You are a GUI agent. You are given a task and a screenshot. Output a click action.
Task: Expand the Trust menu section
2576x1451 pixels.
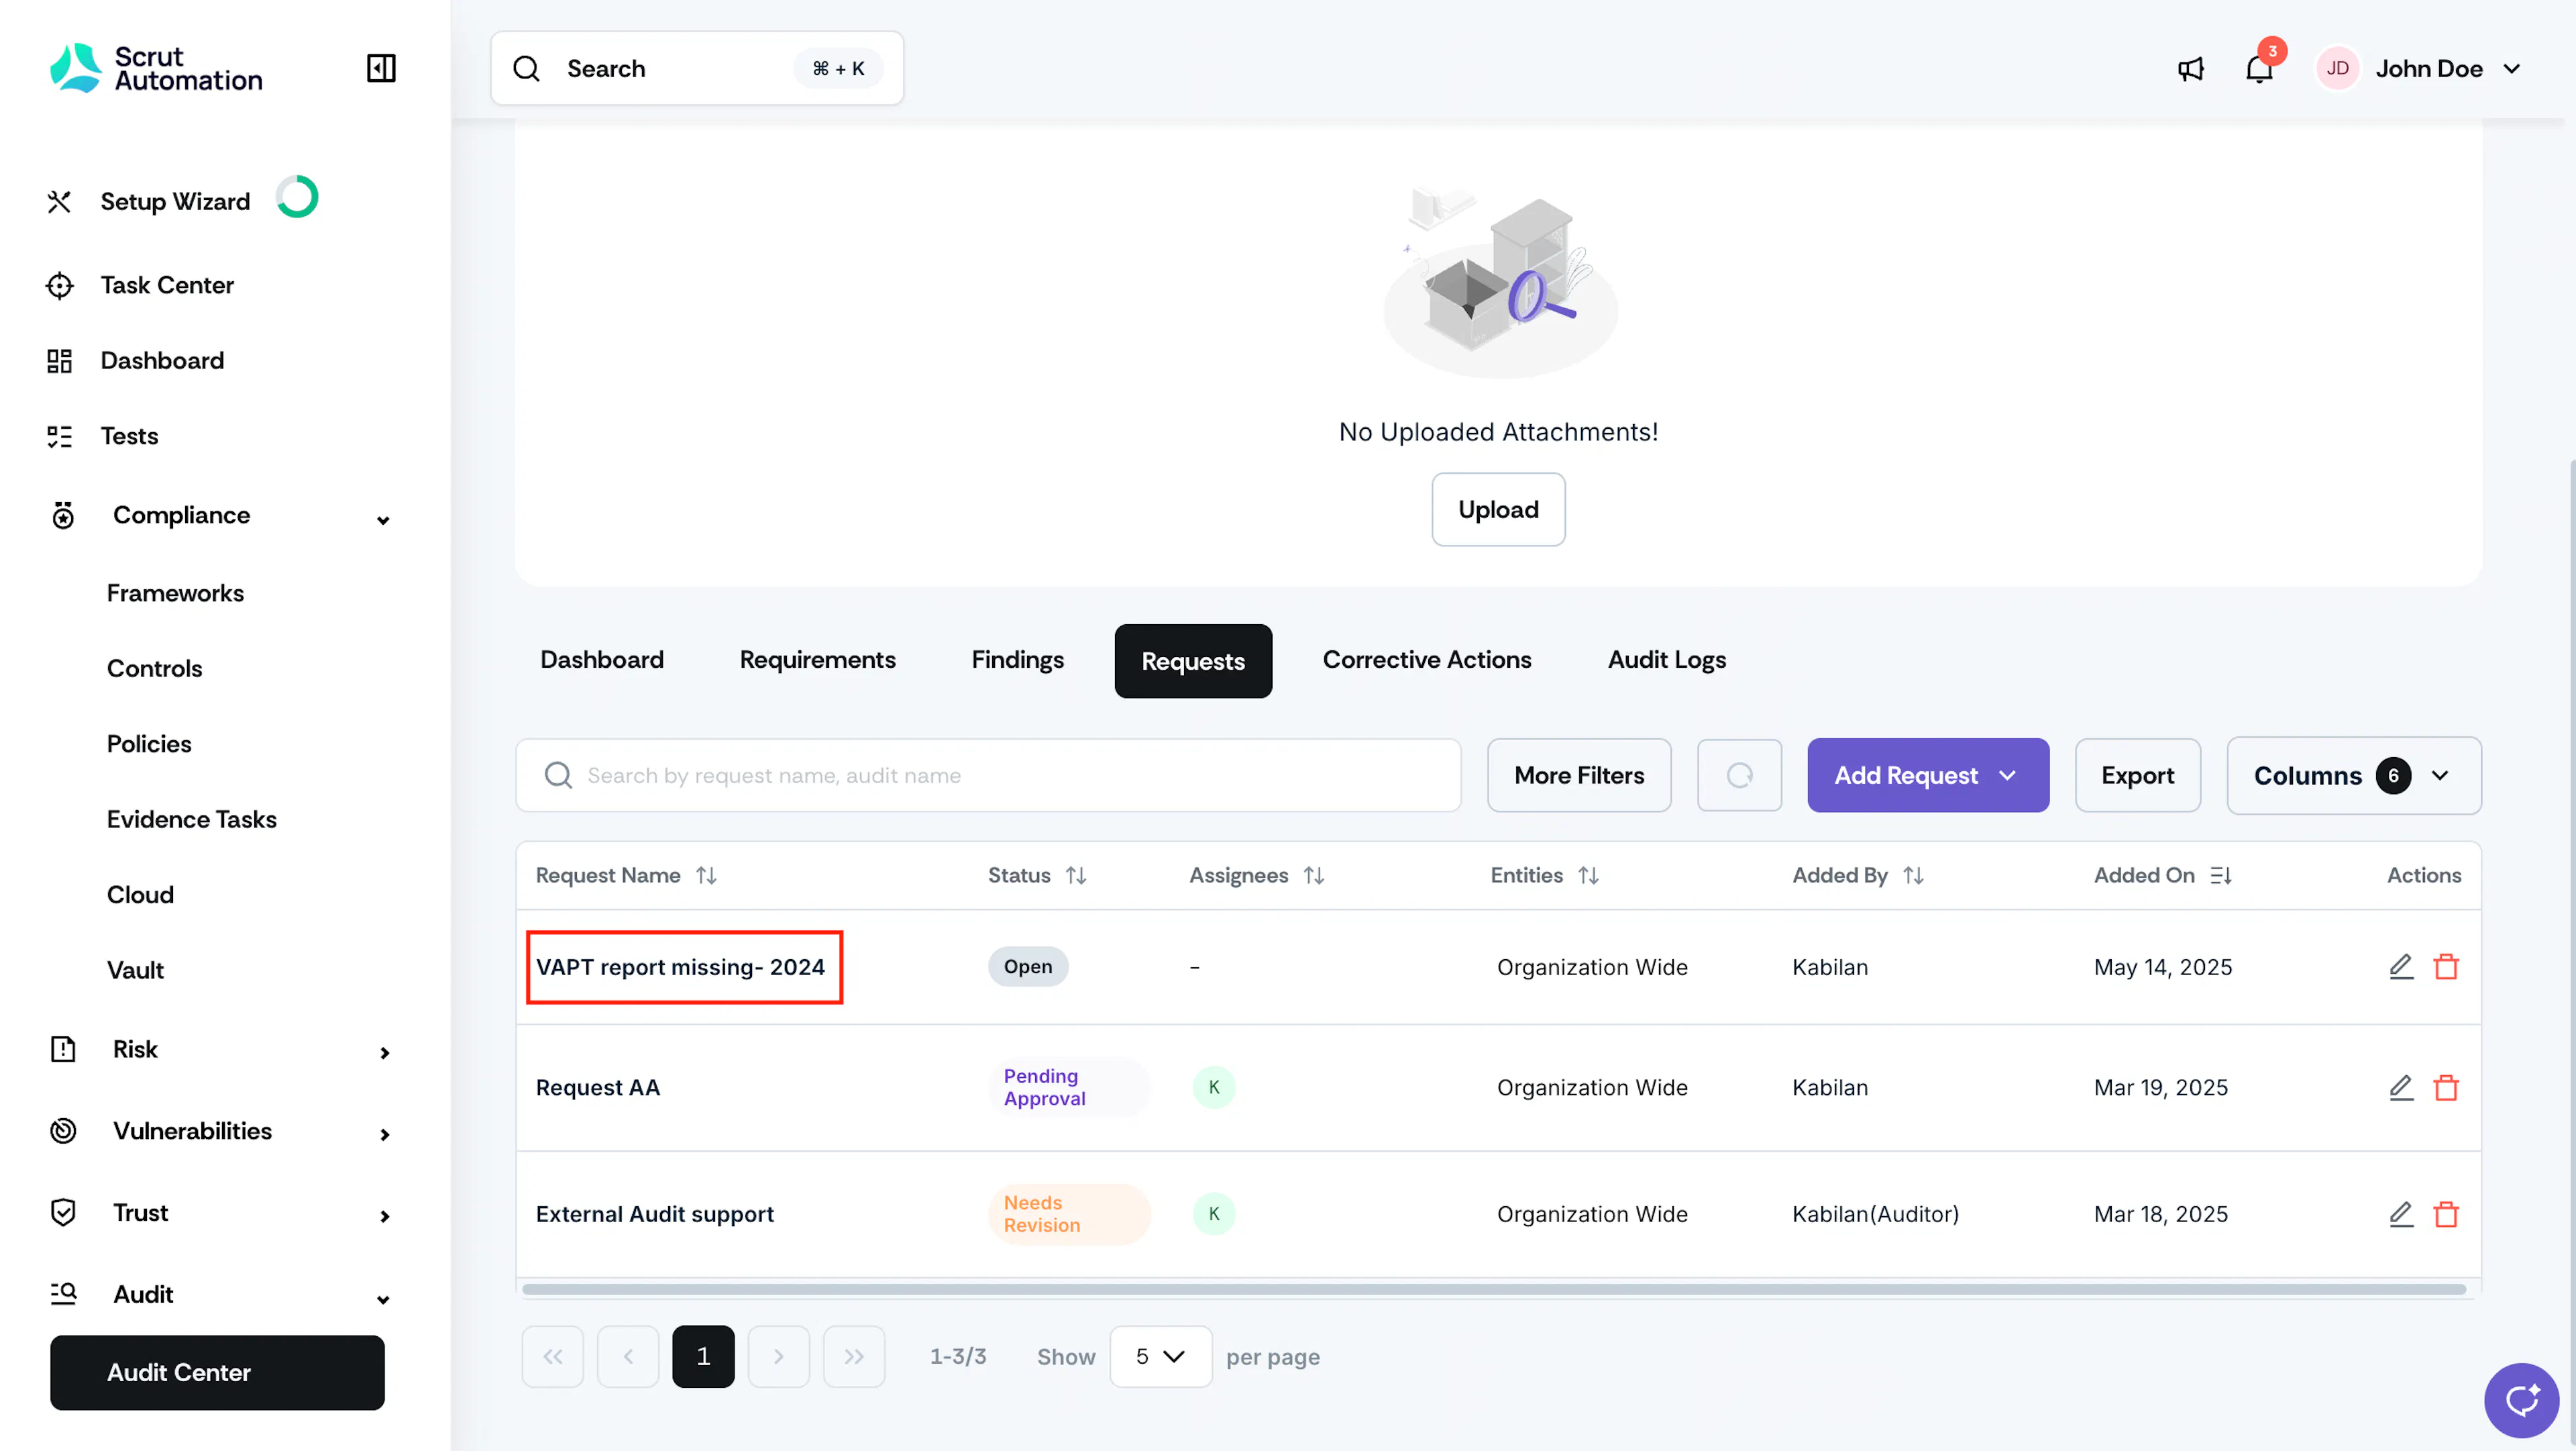[x=384, y=1216]
